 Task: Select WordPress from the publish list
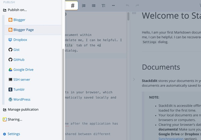(x=21, y=99)
